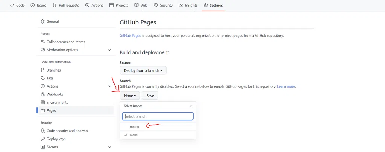Click the Pages browser icon

point(42,110)
